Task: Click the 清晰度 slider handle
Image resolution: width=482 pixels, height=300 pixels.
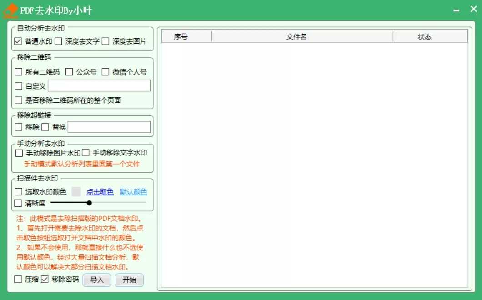Action: tap(89, 203)
